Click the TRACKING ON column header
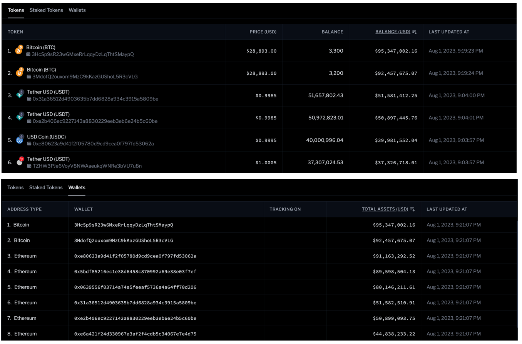The image size is (522, 344). (285, 209)
